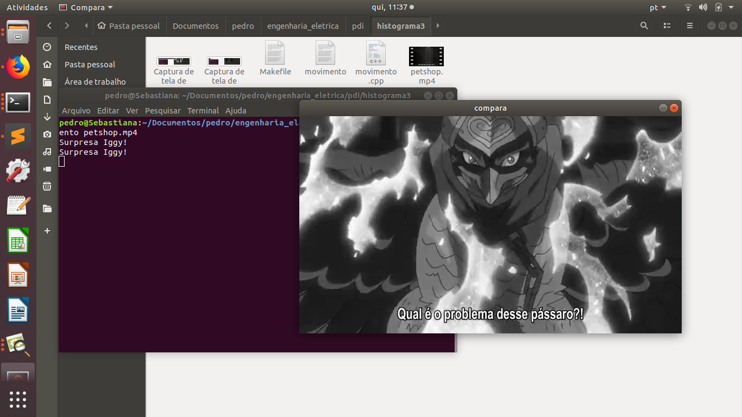Open the terminal Ver menu
Image resolution: width=742 pixels, height=417 pixels.
pos(132,110)
